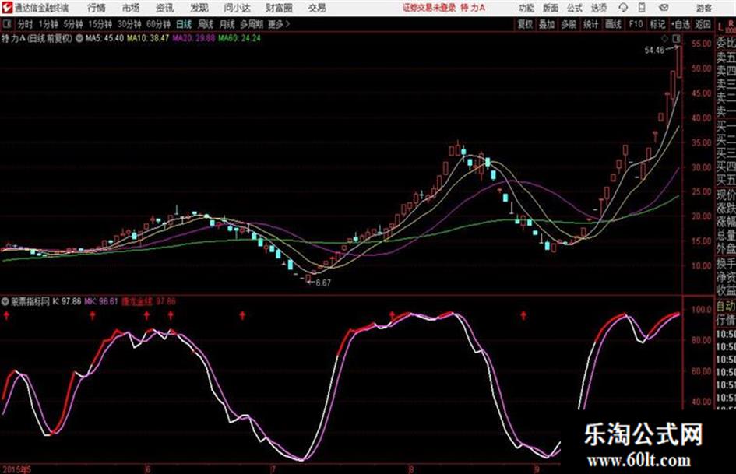Viewport: 736px width, 474px height.
Task: Expand the 更多 periods dropdown
Action: (x=279, y=24)
